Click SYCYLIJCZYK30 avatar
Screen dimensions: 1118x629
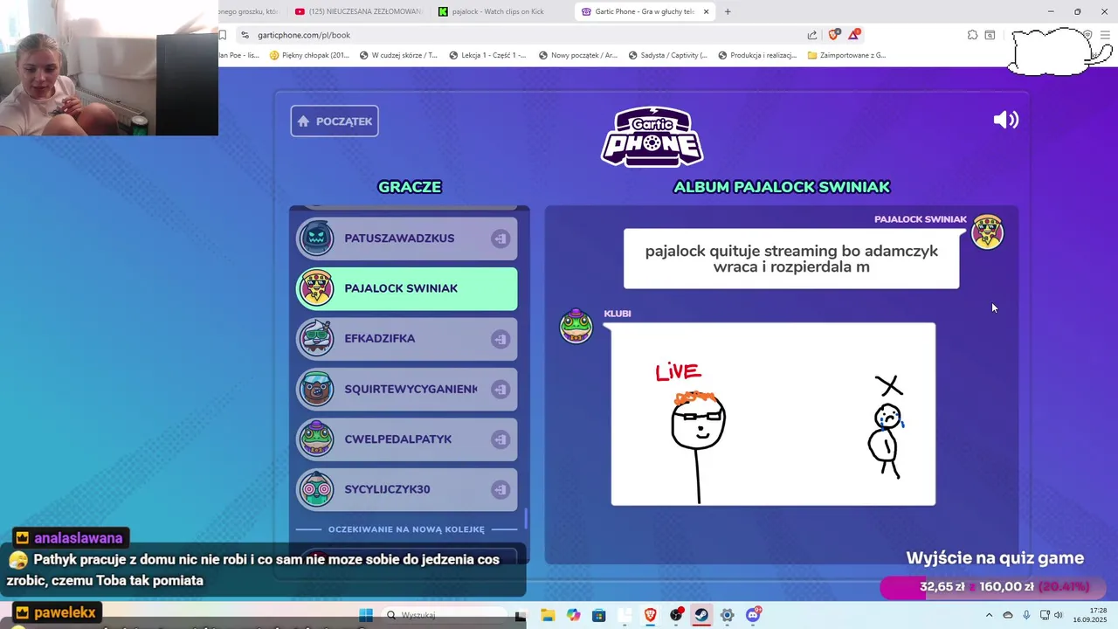coord(316,489)
